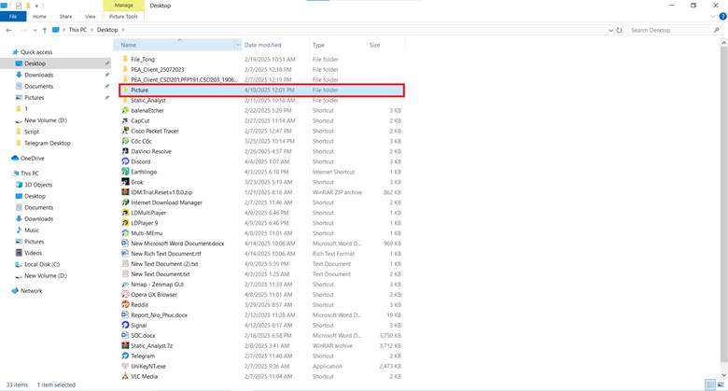Click the Help question mark icon
728x391 pixels.
coord(722,16)
